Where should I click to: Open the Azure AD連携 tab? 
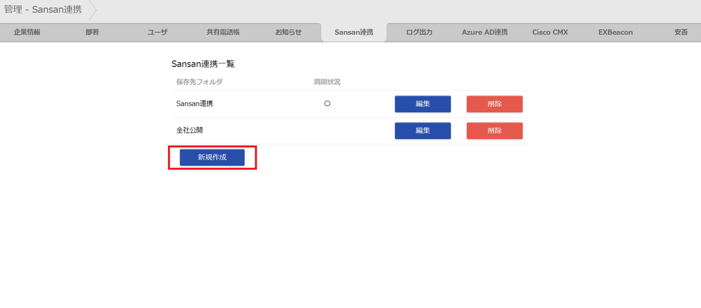point(485,32)
